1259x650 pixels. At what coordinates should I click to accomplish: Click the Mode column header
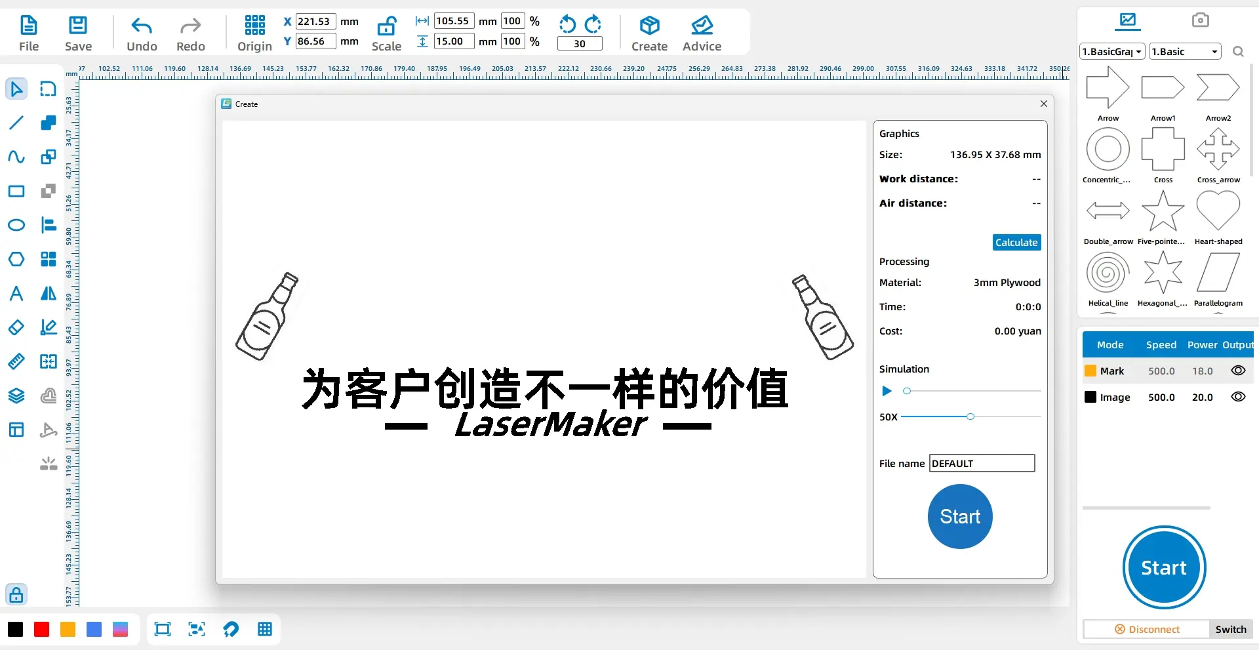(1110, 345)
